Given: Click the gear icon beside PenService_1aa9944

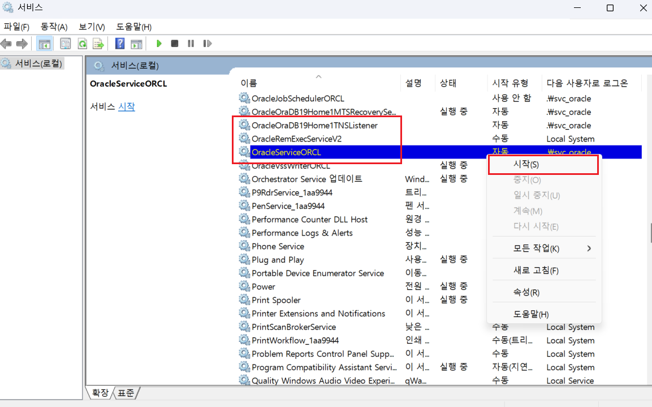Looking at the screenshot, I should [244, 205].
